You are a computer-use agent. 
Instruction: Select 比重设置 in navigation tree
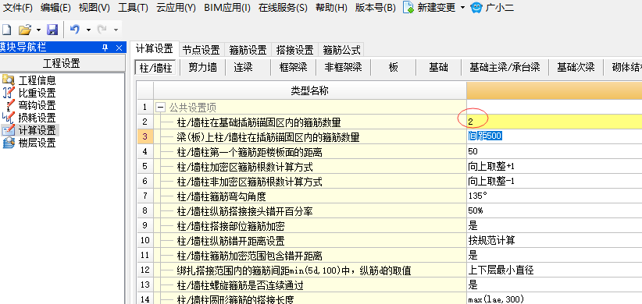pyautogui.click(x=37, y=94)
